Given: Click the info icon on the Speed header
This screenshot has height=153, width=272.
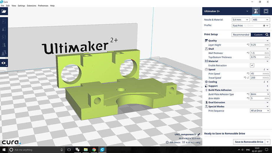Looking at the screenshot, I should coord(264,70).
